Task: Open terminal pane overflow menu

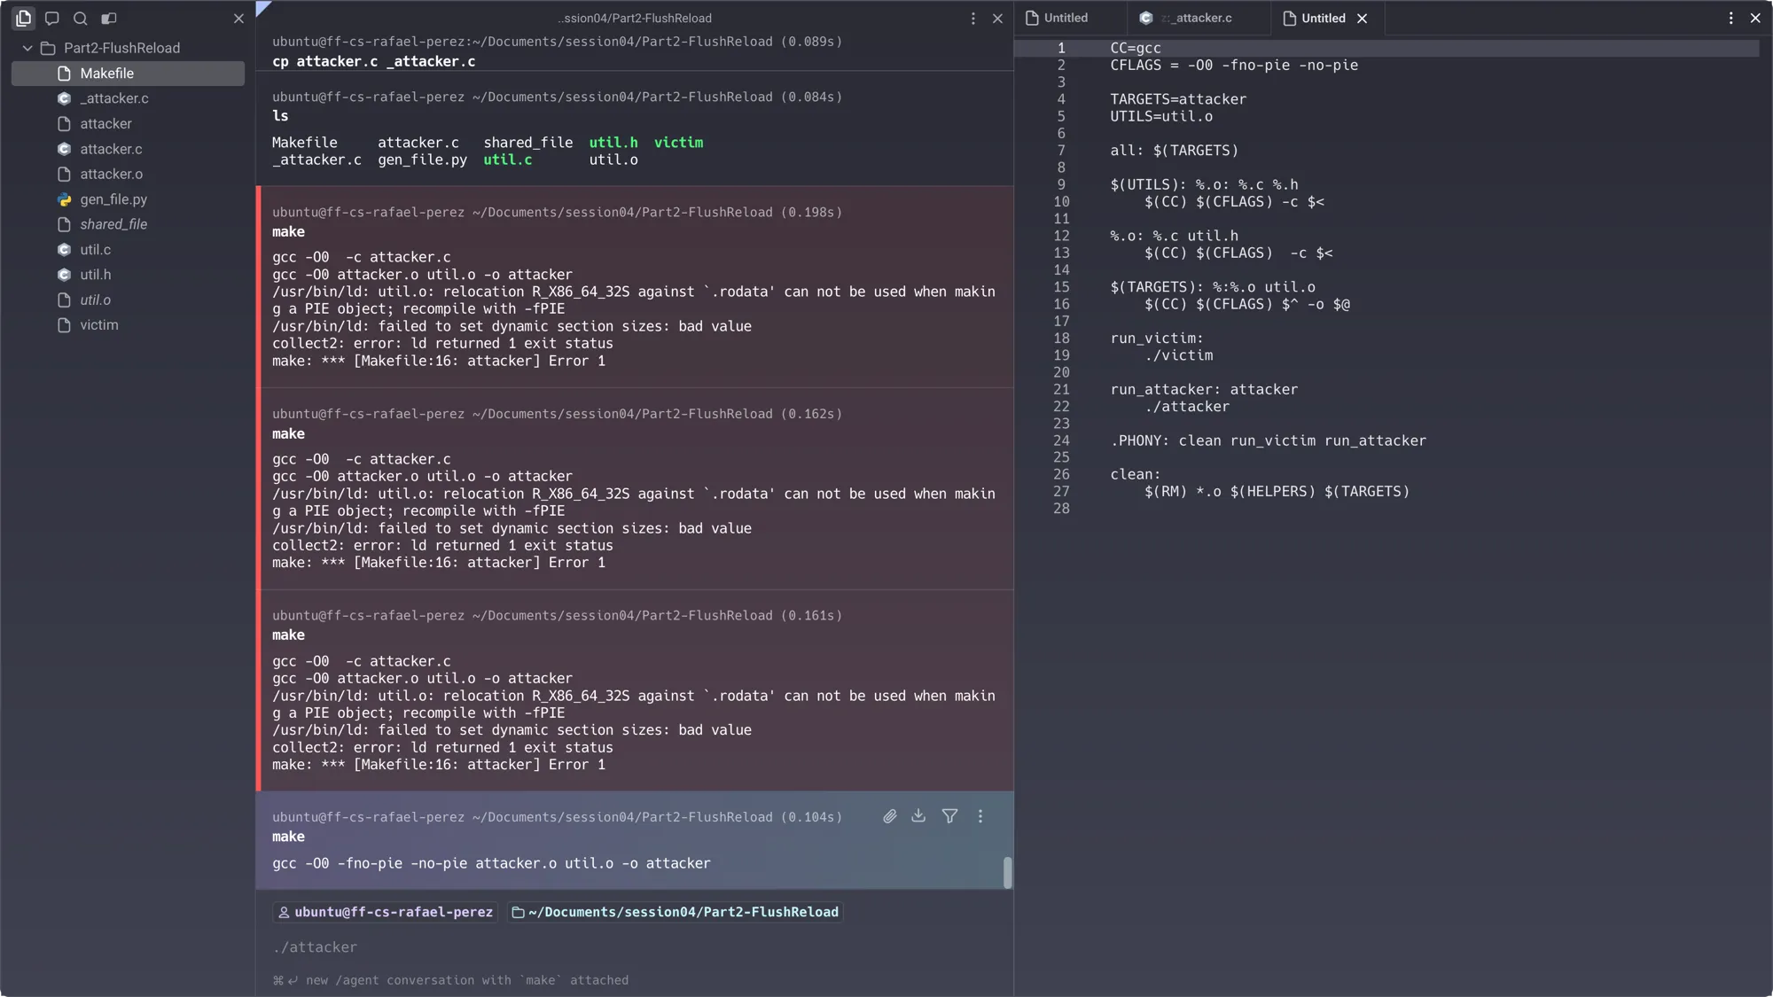Action: tap(973, 18)
